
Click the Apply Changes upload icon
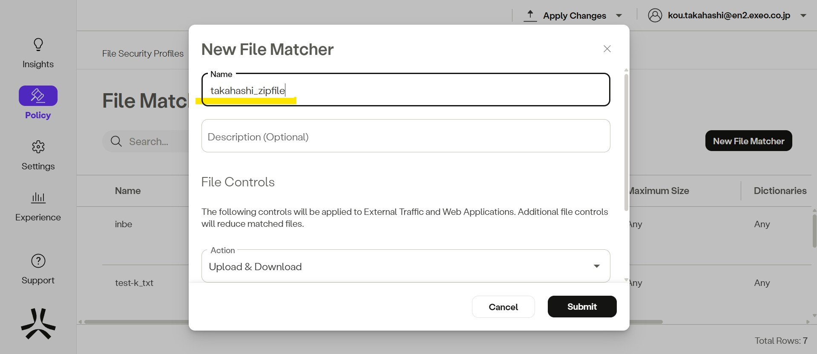pyautogui.click(x=530, y=16)
